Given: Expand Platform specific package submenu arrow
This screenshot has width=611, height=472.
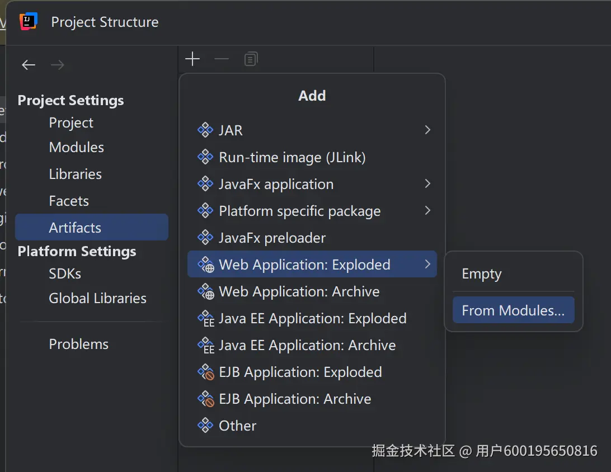Looking at the screenshot, I should click(x=427, y=211).
